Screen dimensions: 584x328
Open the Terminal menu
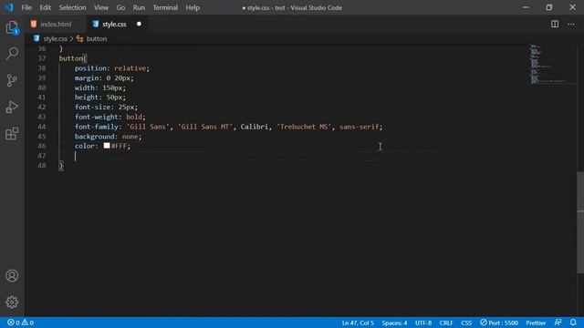coord(165,7)
